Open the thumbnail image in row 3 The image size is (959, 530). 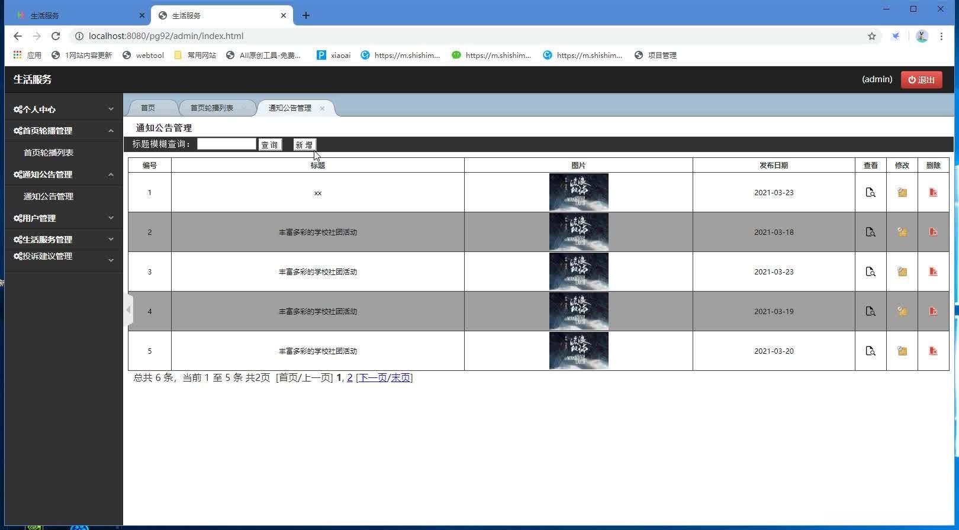coord(579,272)
